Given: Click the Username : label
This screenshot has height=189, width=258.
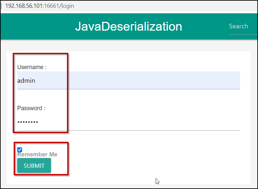Looking at the screenshot, I should [x=32, y=67].
